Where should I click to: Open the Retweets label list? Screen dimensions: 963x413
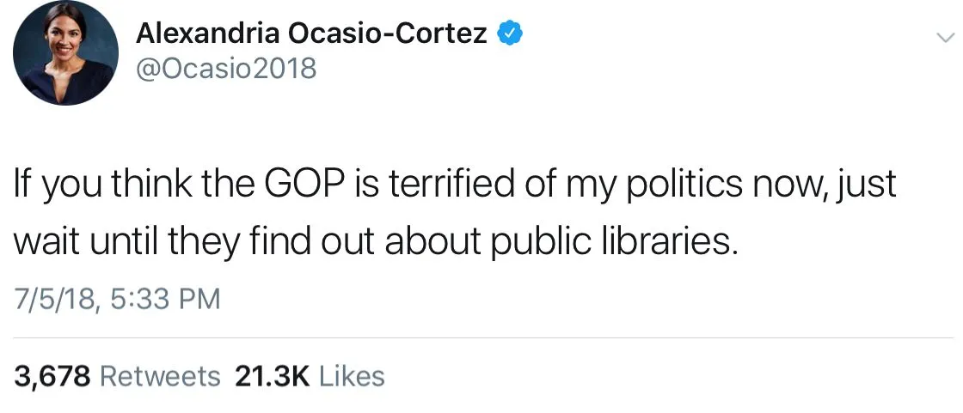coord(161,376)
